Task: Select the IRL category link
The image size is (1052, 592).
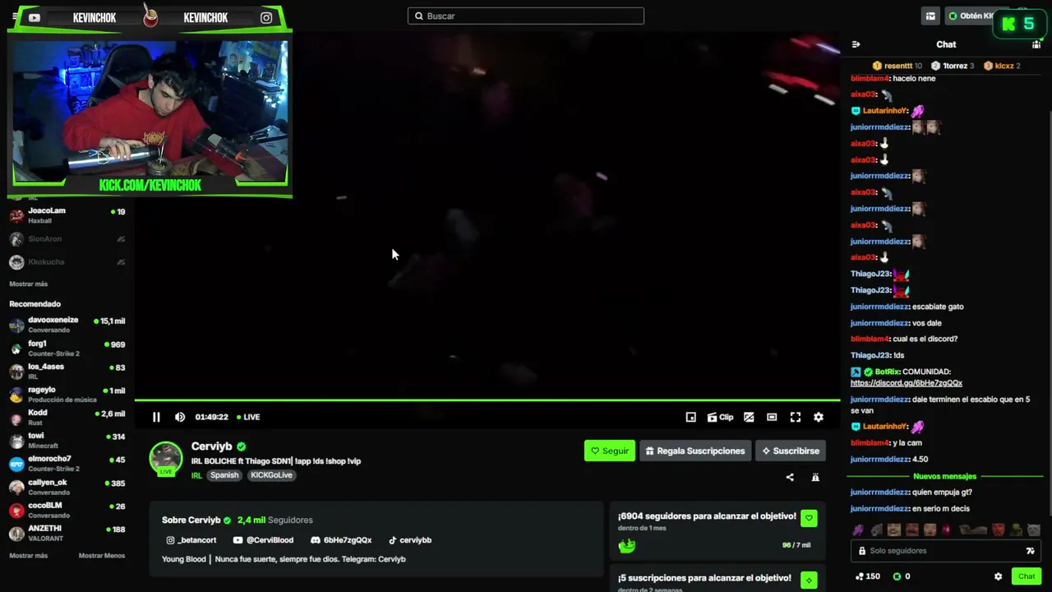Action: coord(196,475)
